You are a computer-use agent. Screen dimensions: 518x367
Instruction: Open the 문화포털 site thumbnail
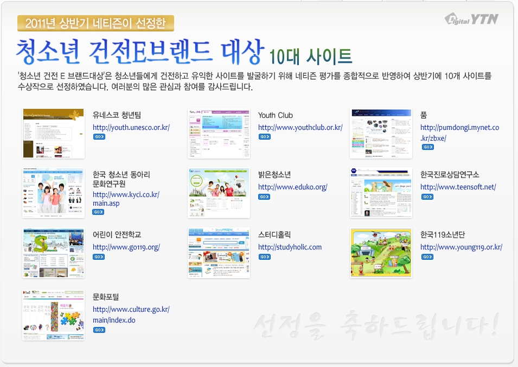[x=54, y=315]
